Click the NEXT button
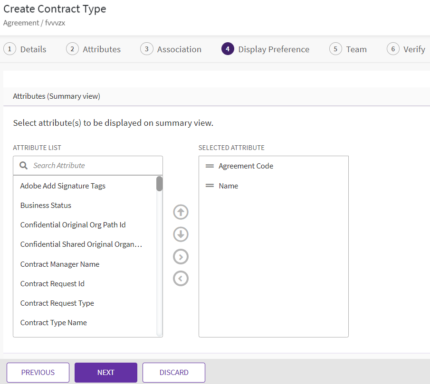The width and height of the screenshot is (430, 384). (x=106, y=373)
